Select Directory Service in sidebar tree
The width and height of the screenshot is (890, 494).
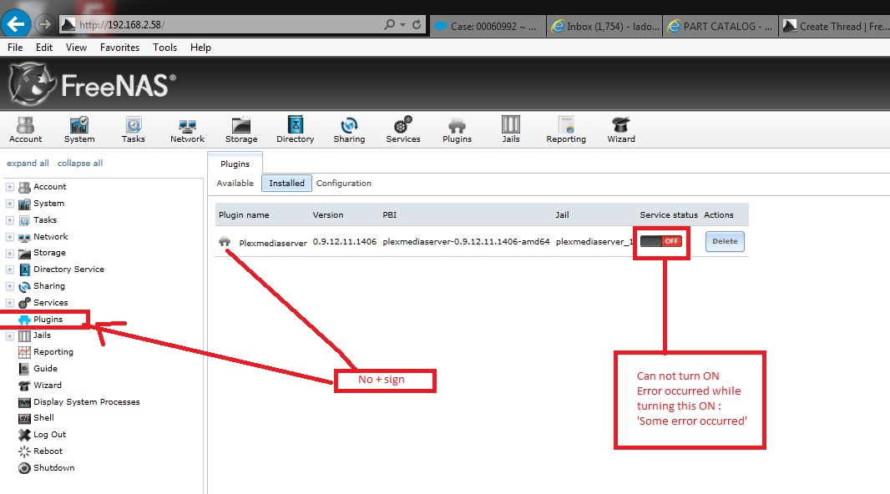tap(68, 270)
